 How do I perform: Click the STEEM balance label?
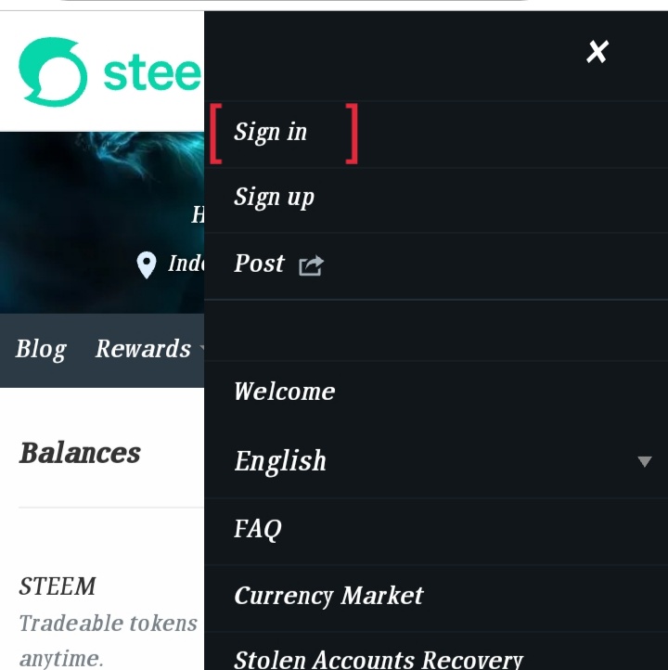pyautogui.click(x=58, y=586)
